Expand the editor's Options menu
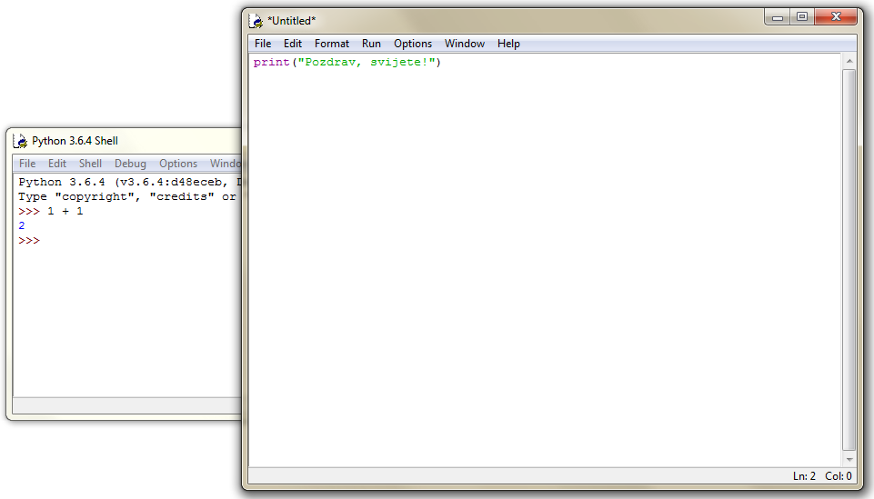The image size is (874, 499). point(413,44)
